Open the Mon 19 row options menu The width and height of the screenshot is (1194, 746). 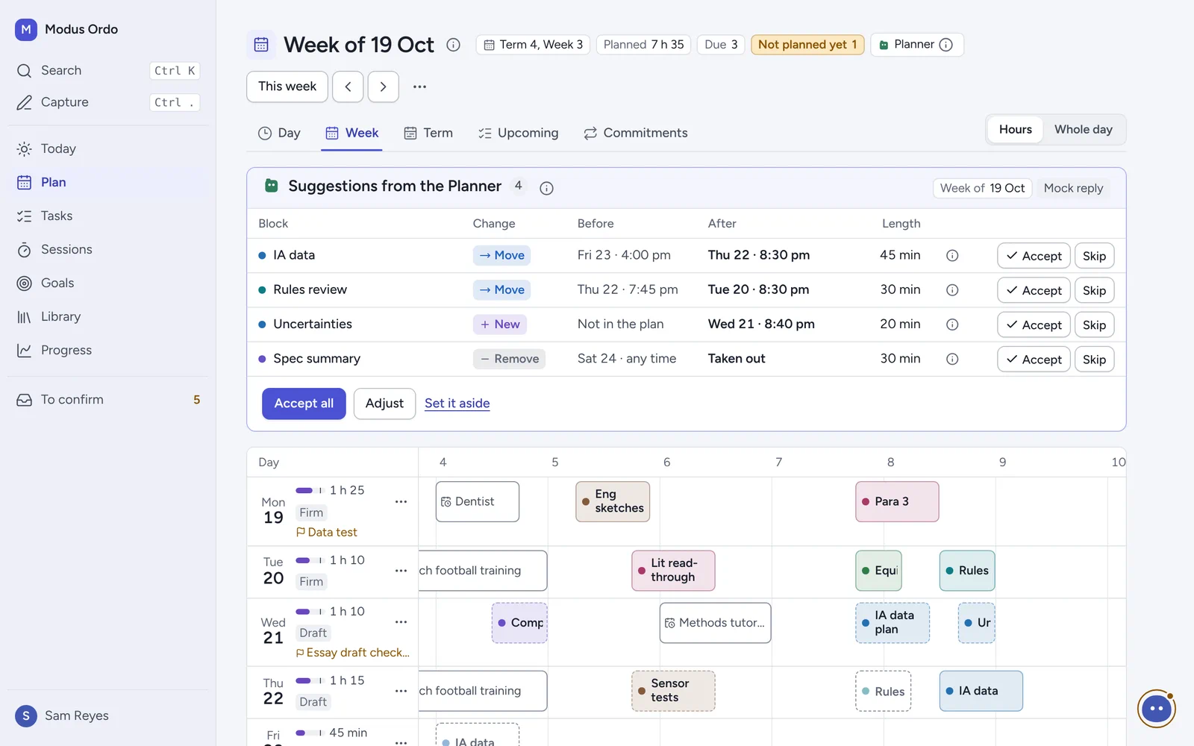(x=401, y=502)
